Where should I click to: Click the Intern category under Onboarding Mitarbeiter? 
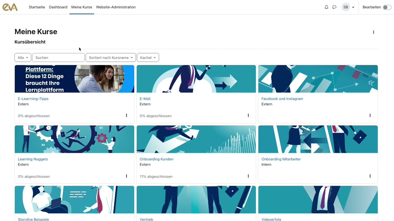(x=266, y=165)
